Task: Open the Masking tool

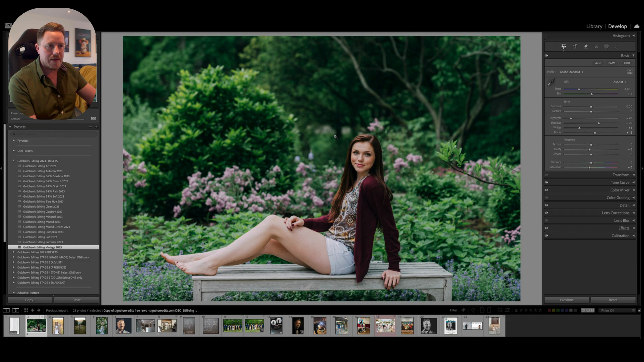Action: pos(606,46)
